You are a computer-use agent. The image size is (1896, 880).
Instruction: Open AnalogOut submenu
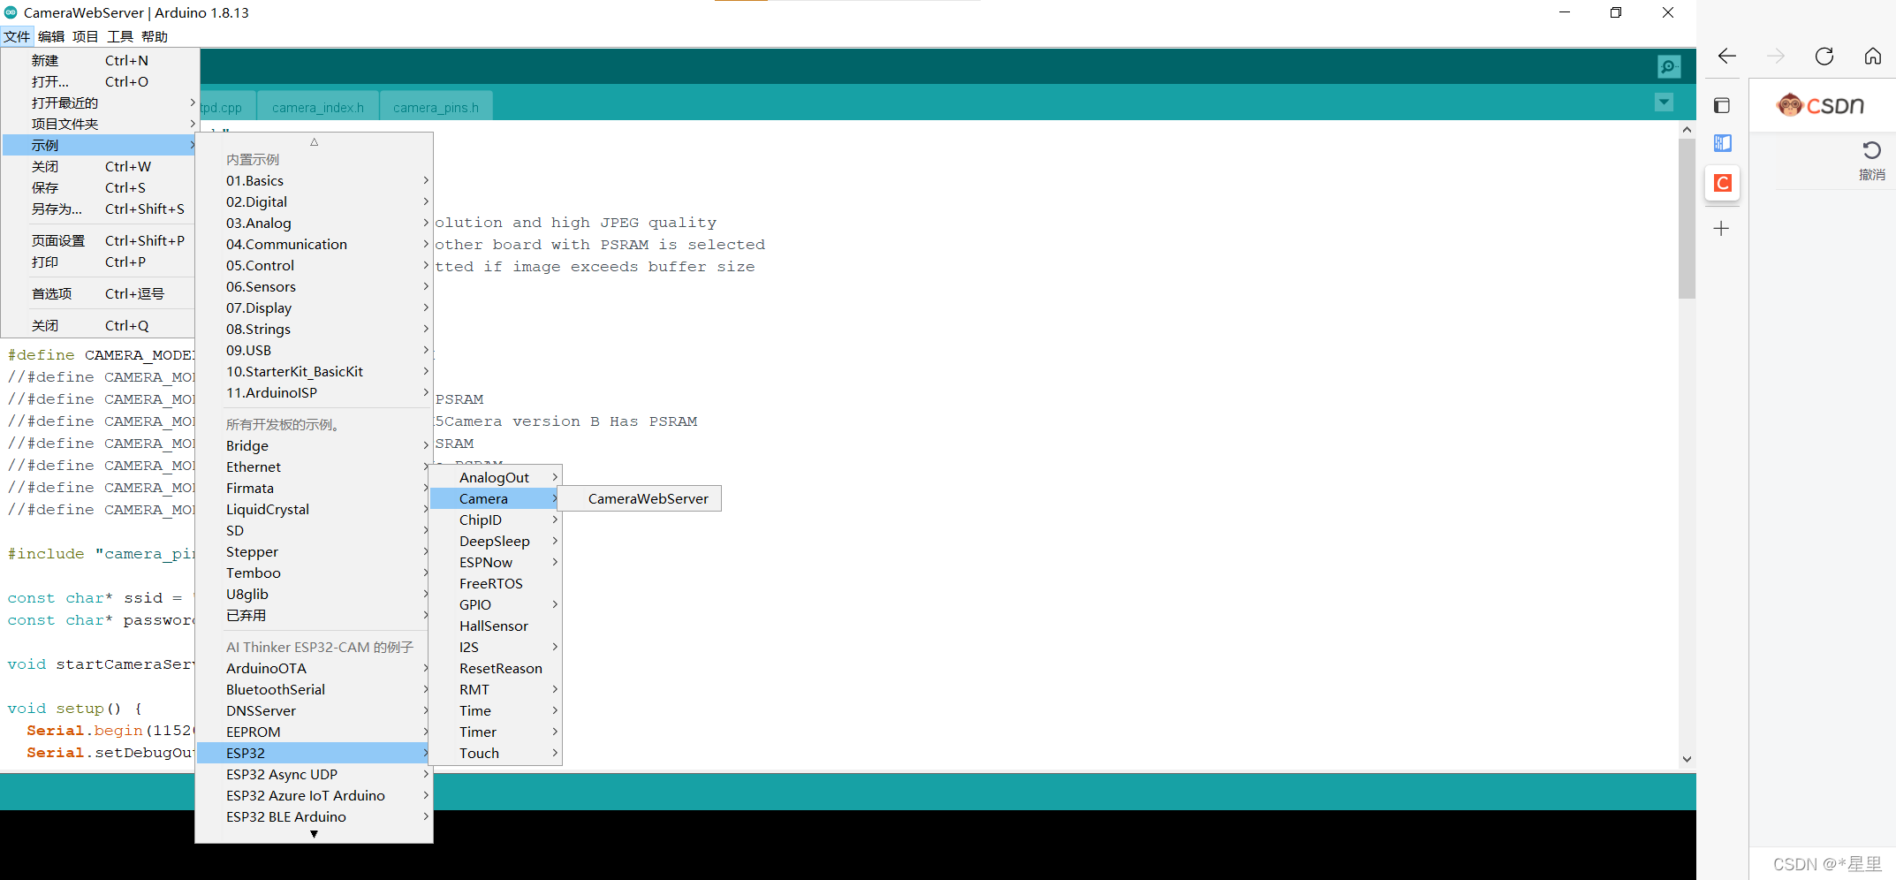(x=496, y=477)
